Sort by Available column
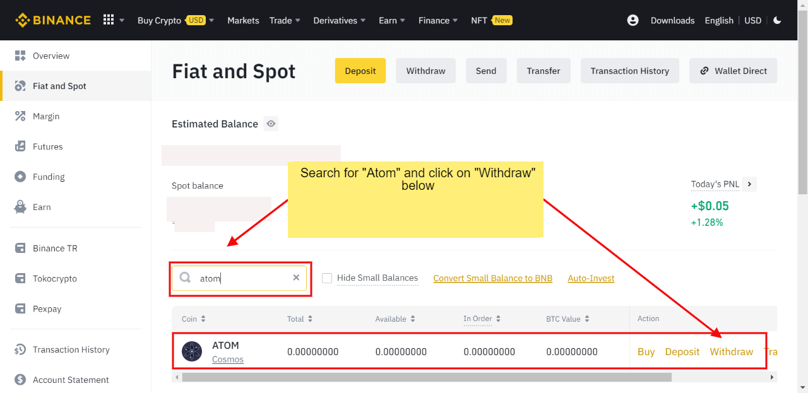808x393 pixels. tap(395, 319)
